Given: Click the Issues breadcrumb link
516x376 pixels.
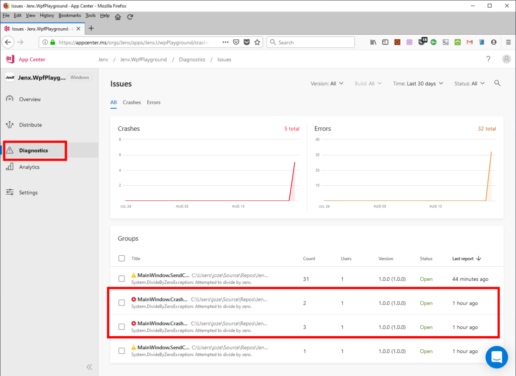Looking at the screenshot, I should coord(224,59).
